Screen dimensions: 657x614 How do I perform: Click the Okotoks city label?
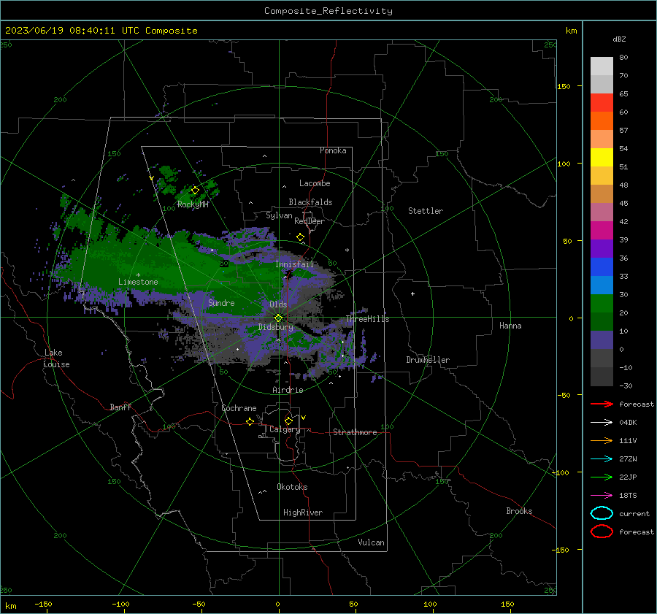click(x=292, y=487)
